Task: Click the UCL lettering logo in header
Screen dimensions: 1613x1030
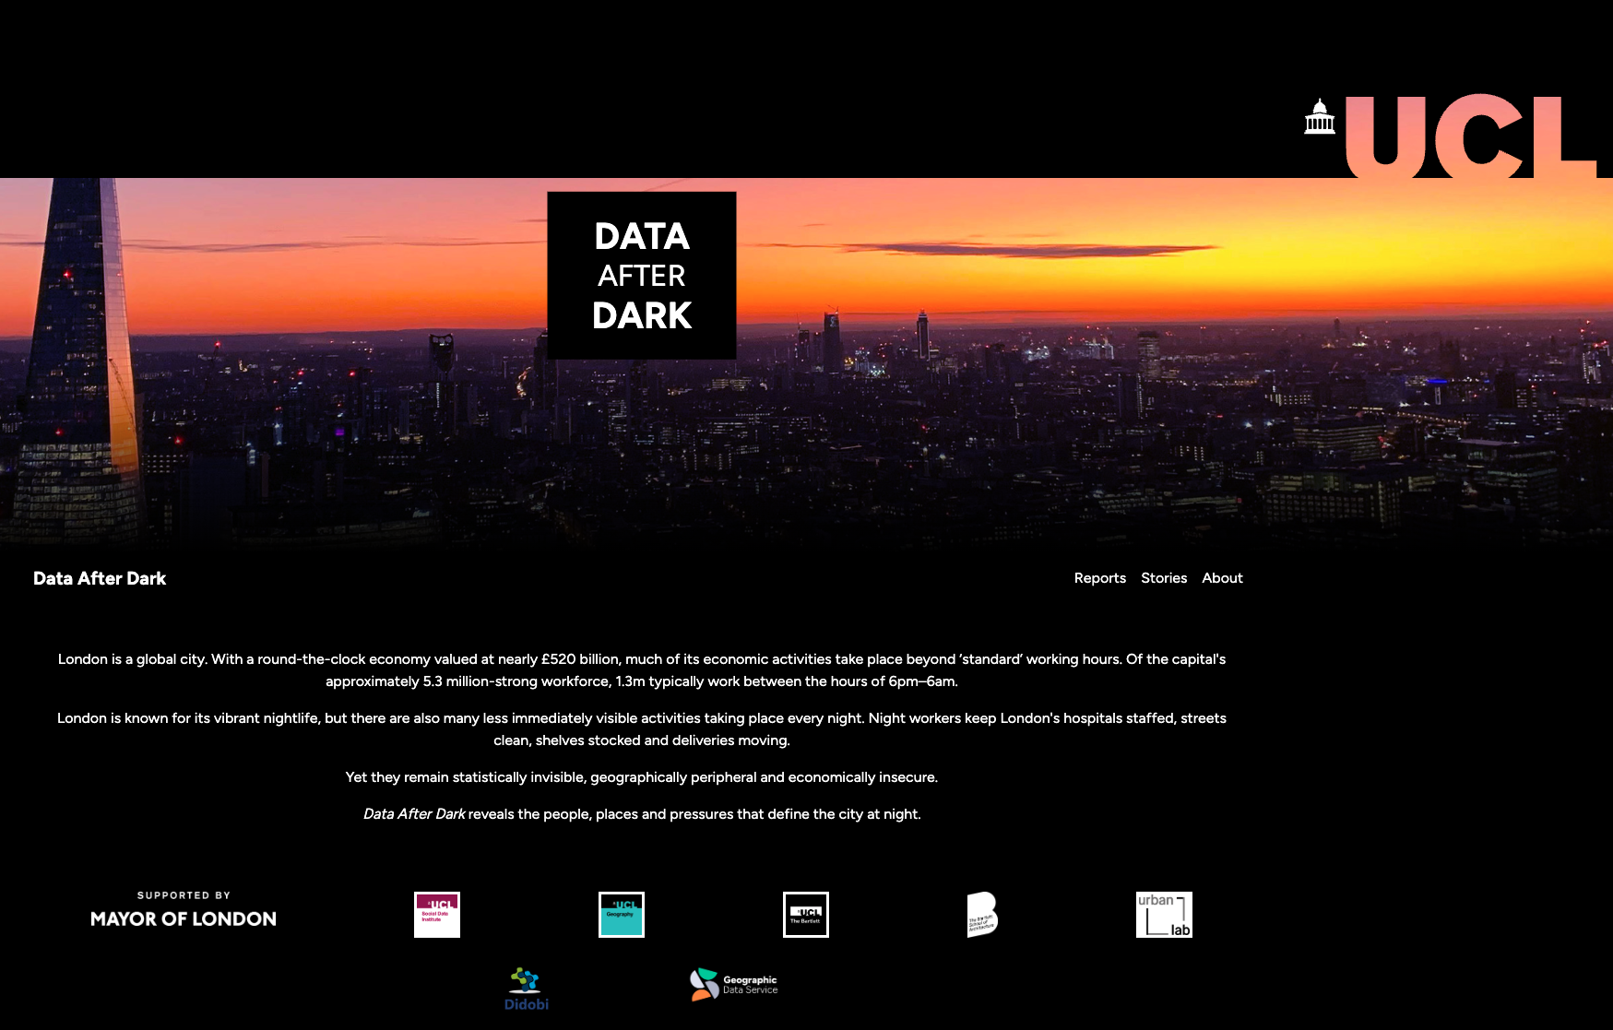Action: click(x=1470, y=136)
